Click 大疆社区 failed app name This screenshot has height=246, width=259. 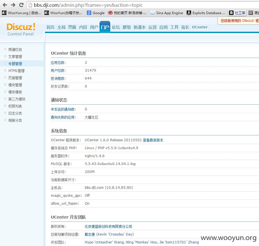(92, 117)
